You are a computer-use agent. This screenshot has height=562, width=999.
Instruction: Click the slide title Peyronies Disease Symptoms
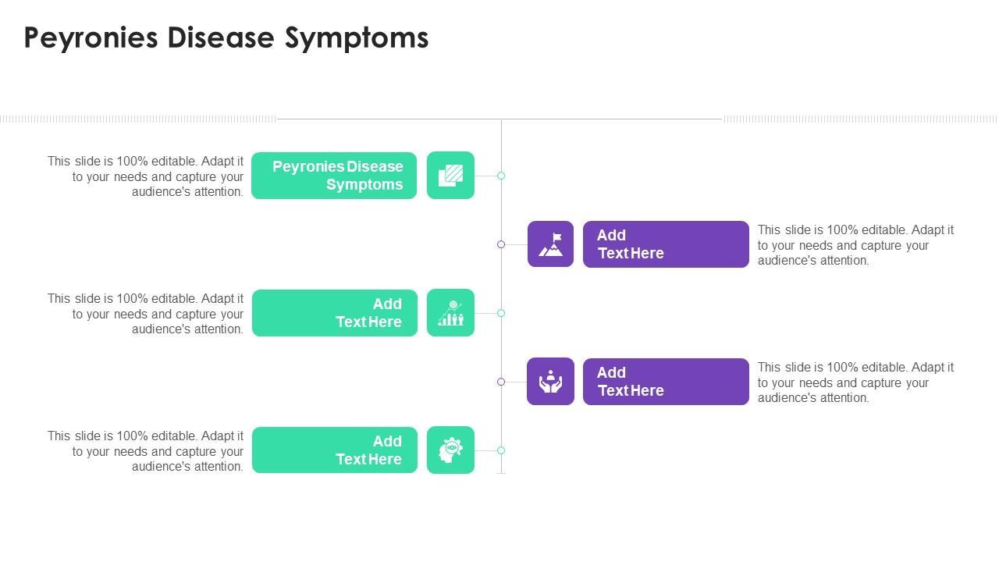point(226,37)
